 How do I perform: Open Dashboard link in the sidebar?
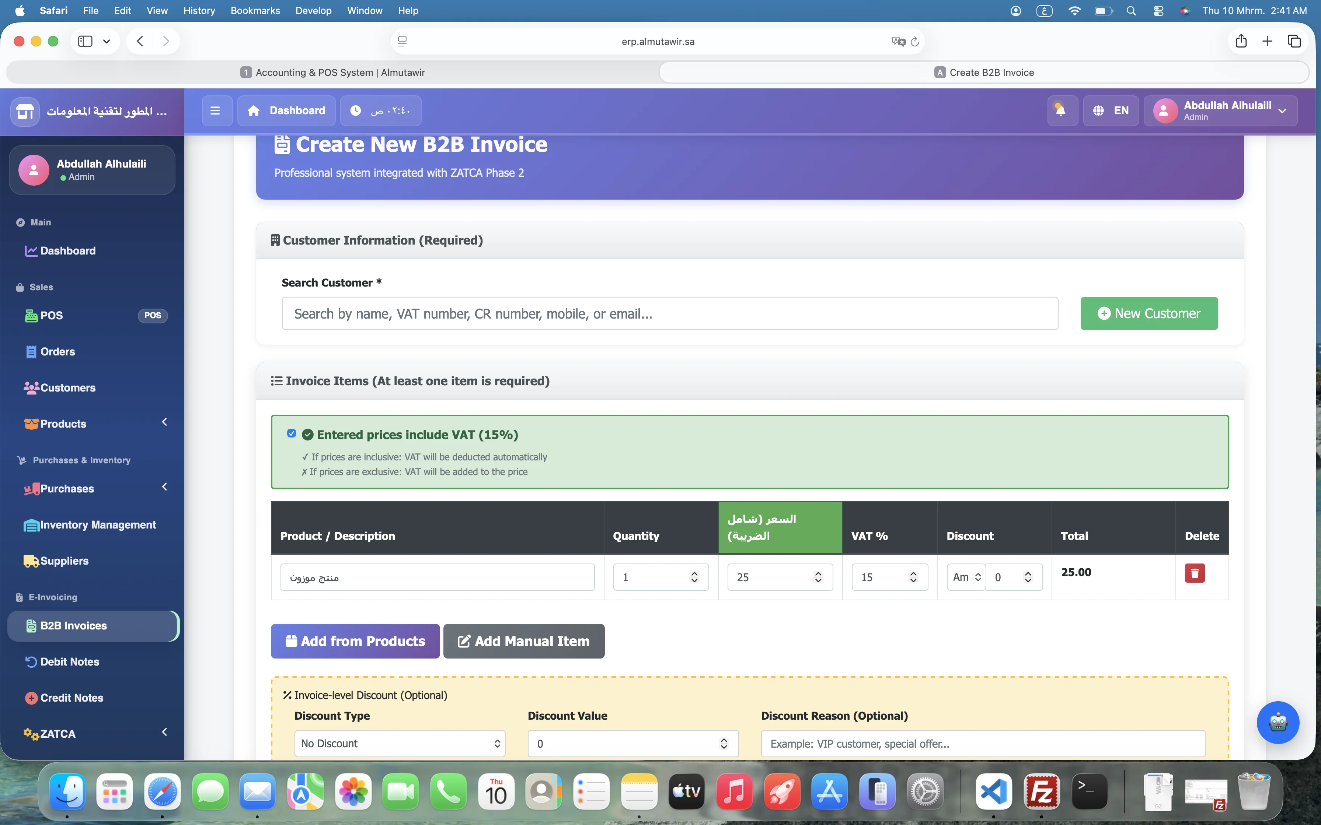93,251
